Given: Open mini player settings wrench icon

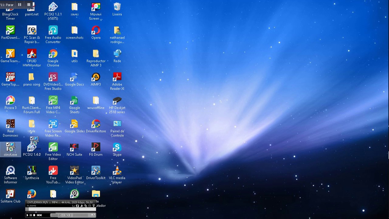Looking at the screenshot, I should click(82, 206).
